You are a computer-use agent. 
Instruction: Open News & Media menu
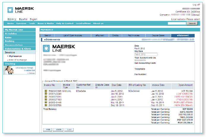(x=45, y=23)
